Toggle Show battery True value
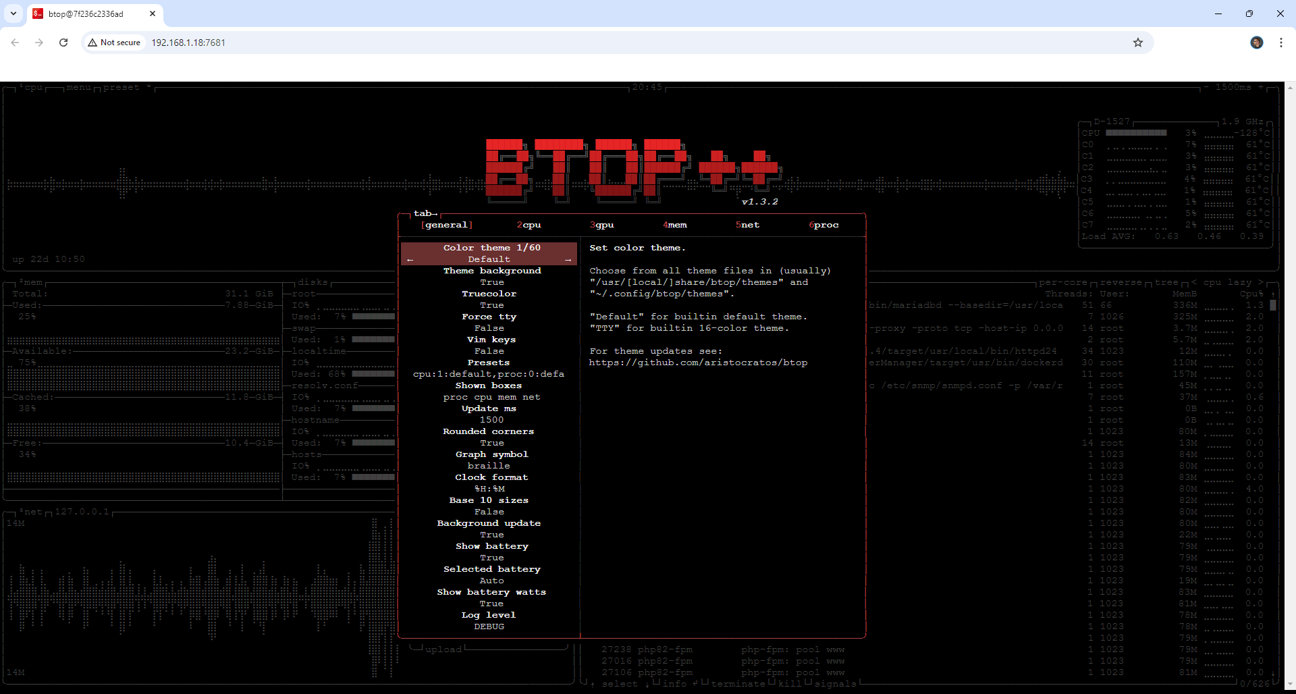Screen dimensions: 1296x694 click(x=492, y=558)
